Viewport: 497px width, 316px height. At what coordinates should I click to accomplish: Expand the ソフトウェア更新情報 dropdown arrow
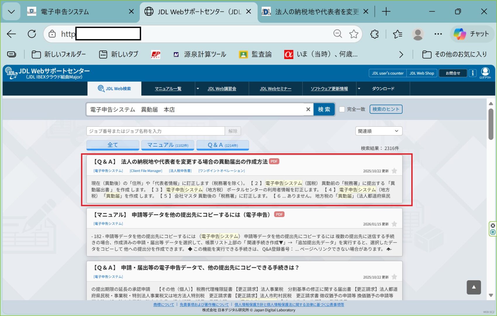tap(359, 89)
